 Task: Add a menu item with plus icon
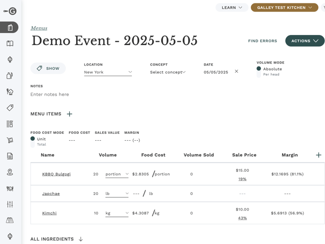point(69,114)
